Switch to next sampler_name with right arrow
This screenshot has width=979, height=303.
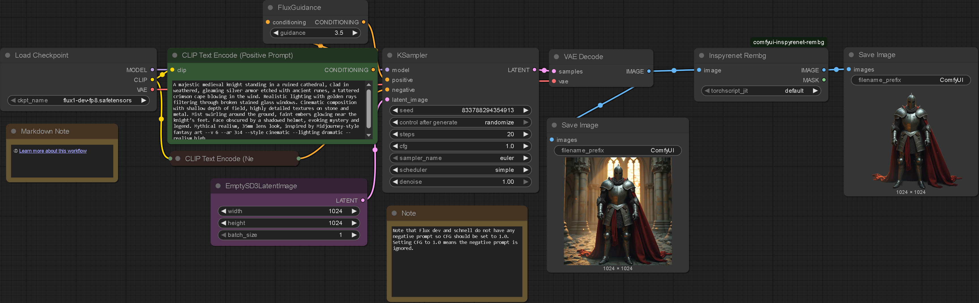click(526, 158)
